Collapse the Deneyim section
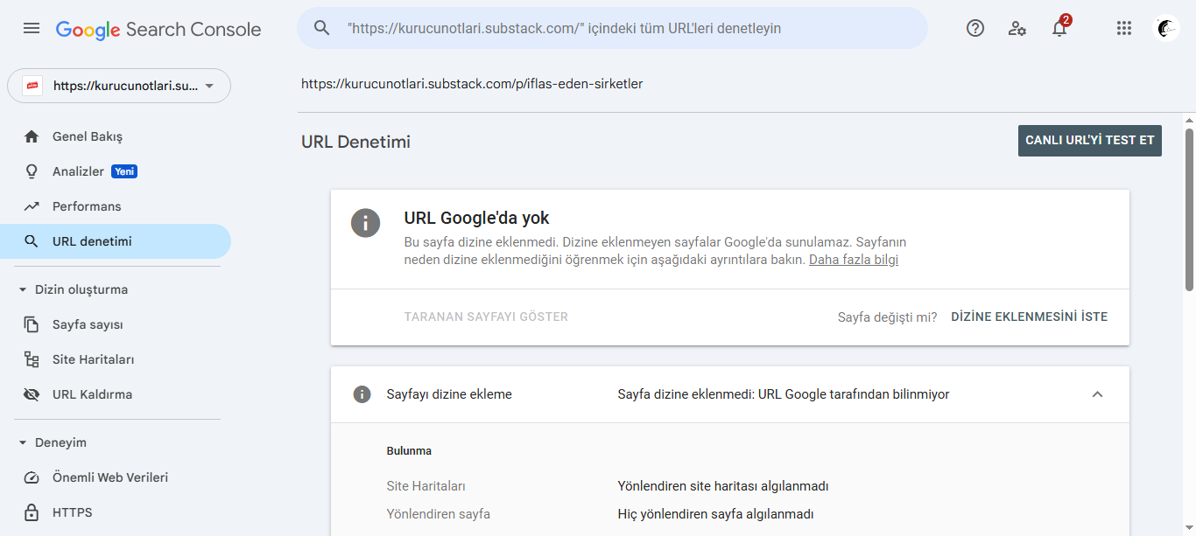The width and height of the screenshot is (1196, 536). pyautogui.click(x=23, y=442)
